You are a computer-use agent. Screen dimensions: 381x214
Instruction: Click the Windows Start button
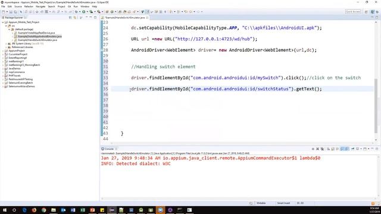[5, 210]
